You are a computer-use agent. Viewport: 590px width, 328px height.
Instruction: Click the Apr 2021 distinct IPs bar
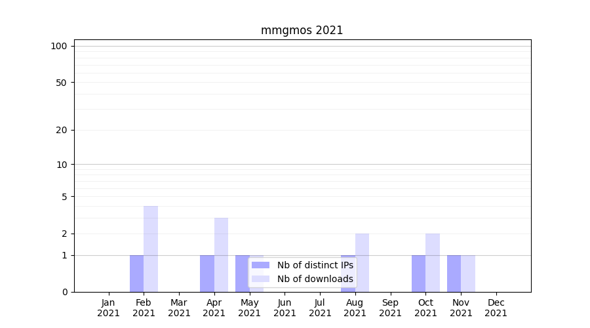(x=207, y=274)
